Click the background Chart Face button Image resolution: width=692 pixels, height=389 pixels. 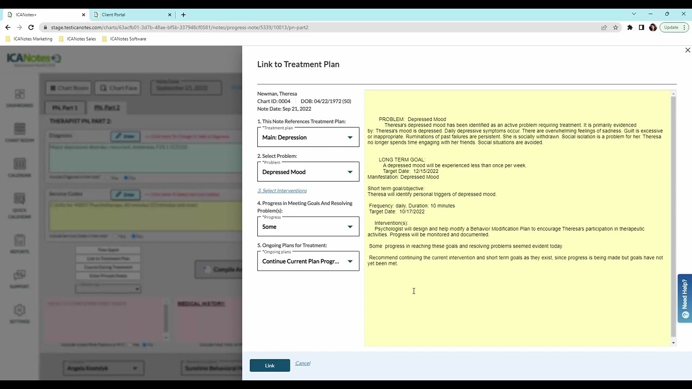point(119,88)
